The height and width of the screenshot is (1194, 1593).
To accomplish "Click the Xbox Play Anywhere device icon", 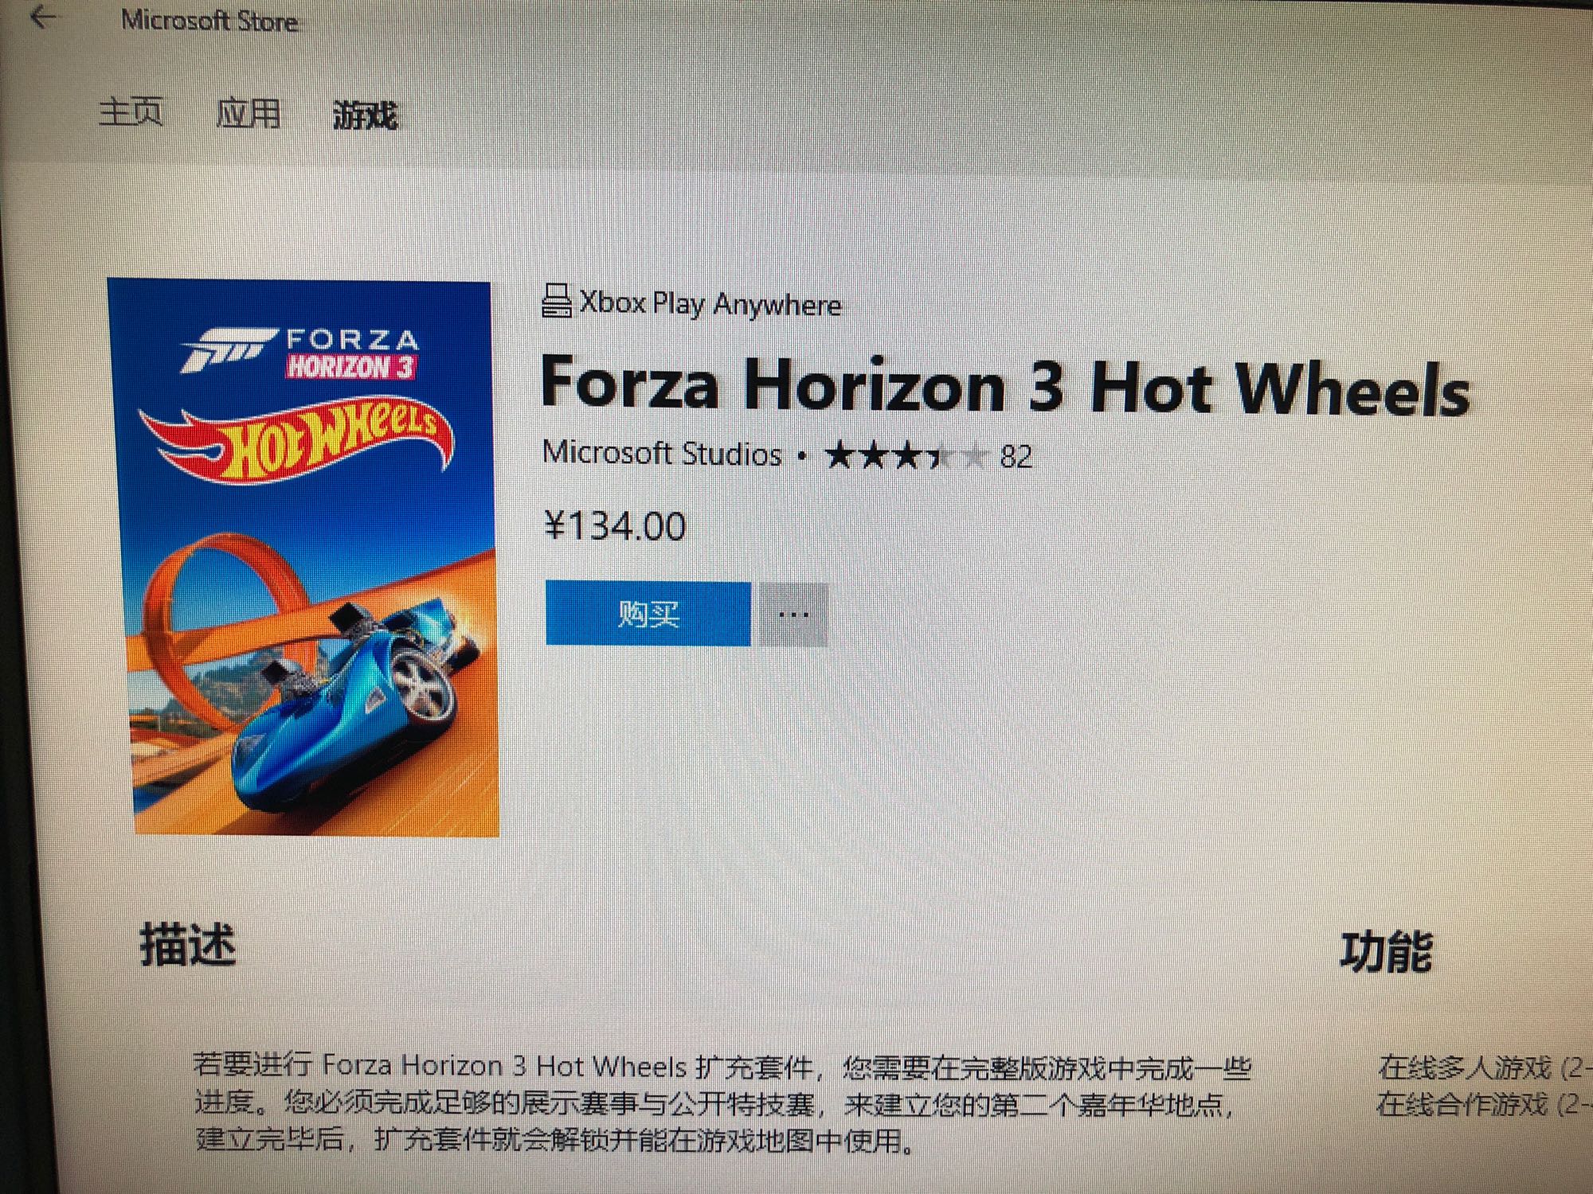I will [x=556, y=300].
